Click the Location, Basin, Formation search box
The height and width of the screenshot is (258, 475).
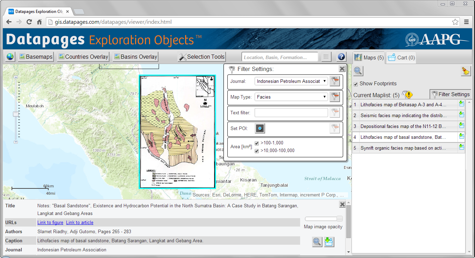click(279, 57)
